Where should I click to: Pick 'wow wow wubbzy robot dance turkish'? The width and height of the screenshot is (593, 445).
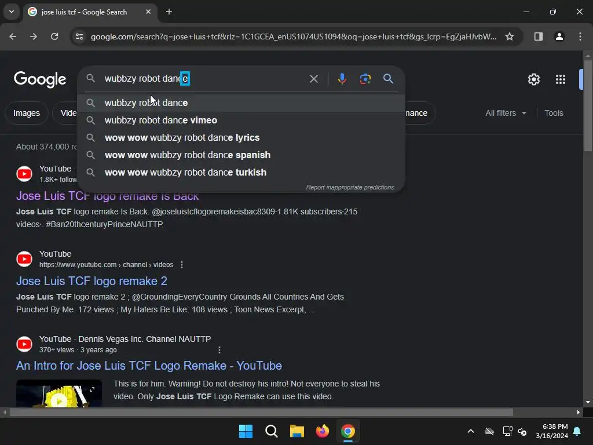(241, 173)
